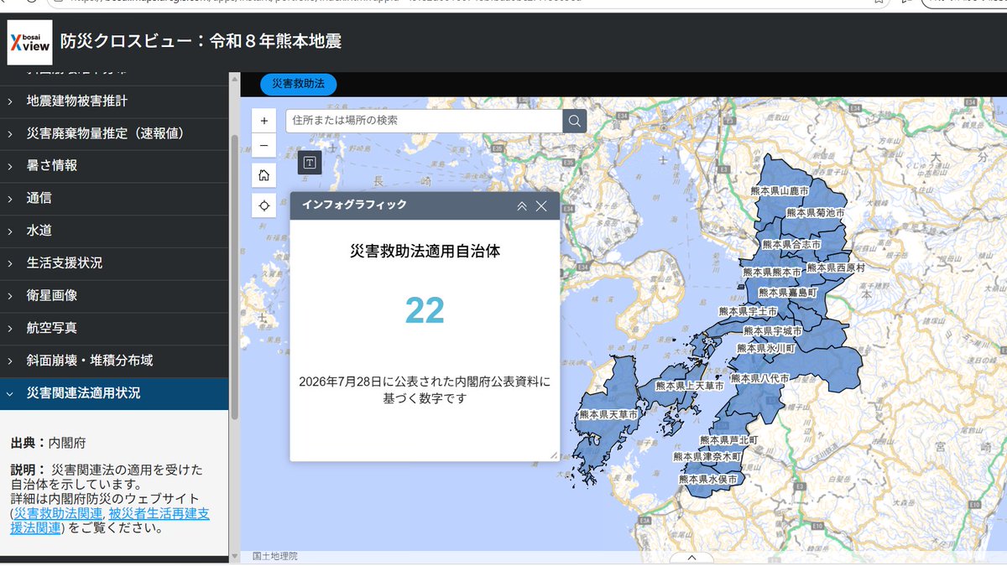Zoom out the map with minus button
Viewport: 1007px width, 566px height.
tap(263, 145)
